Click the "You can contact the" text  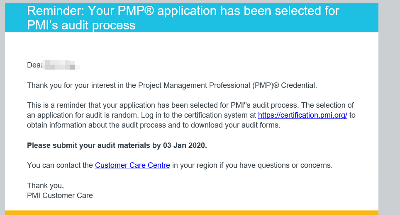coord(60,165)
